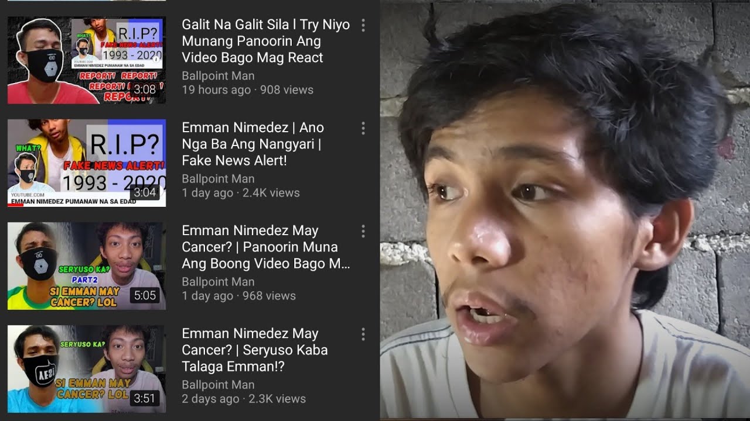Open more options for Seryuso Kaba Talaga video
Viewport: 750px width, 421px height.
[363, 334]
